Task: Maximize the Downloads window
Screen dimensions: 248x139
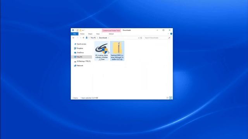Action: coord(164,30)
